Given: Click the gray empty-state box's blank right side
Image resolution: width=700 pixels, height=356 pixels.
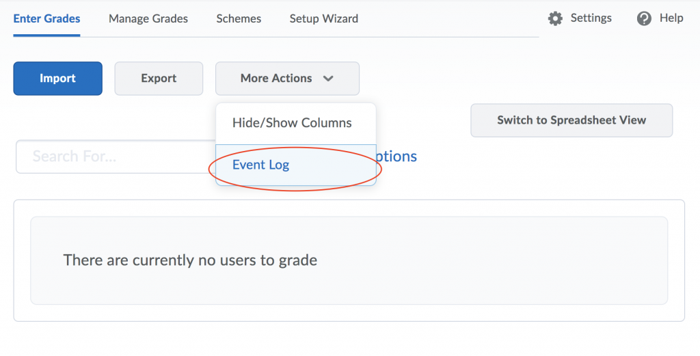Looking at the screenshot, I should click(547, 260).
